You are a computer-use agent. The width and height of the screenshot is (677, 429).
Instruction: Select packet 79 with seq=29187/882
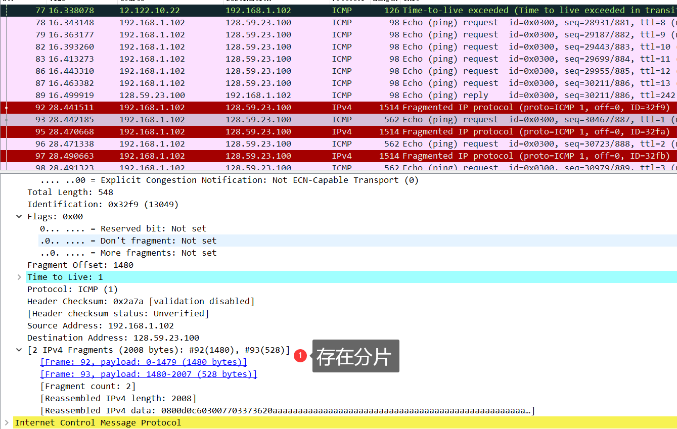point(338,34)
